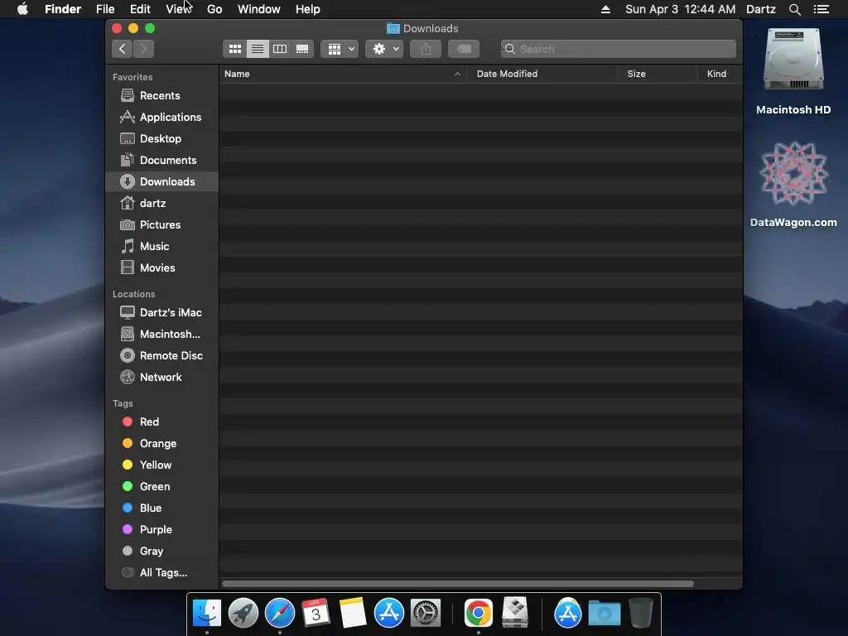Switch to icon view in Finder toolbar
The width and height of the screenshot is (848, 636).
(234, 49)
